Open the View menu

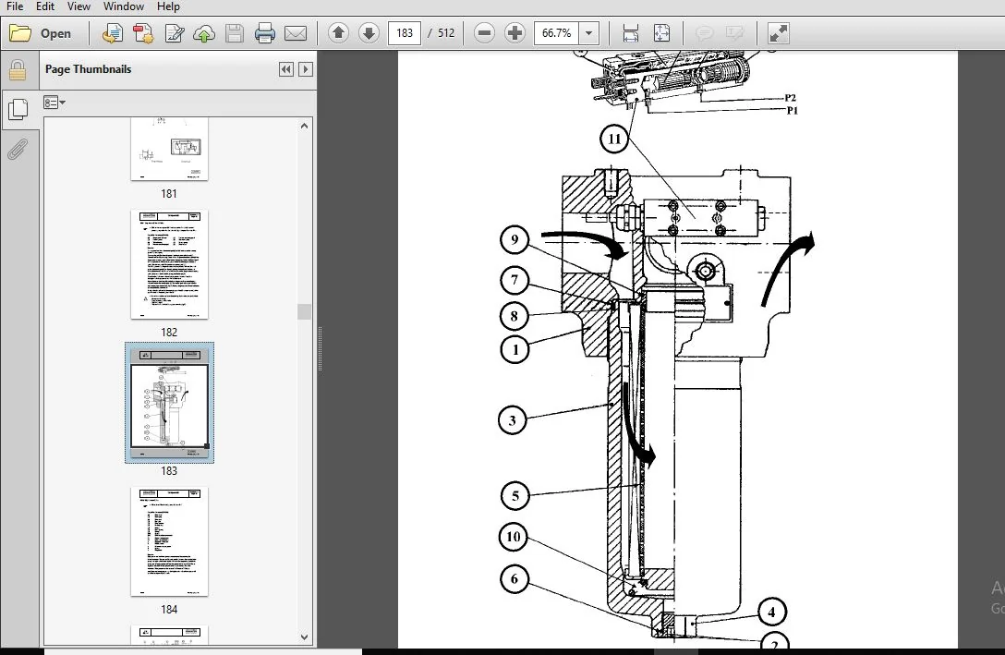pos(79,6)
